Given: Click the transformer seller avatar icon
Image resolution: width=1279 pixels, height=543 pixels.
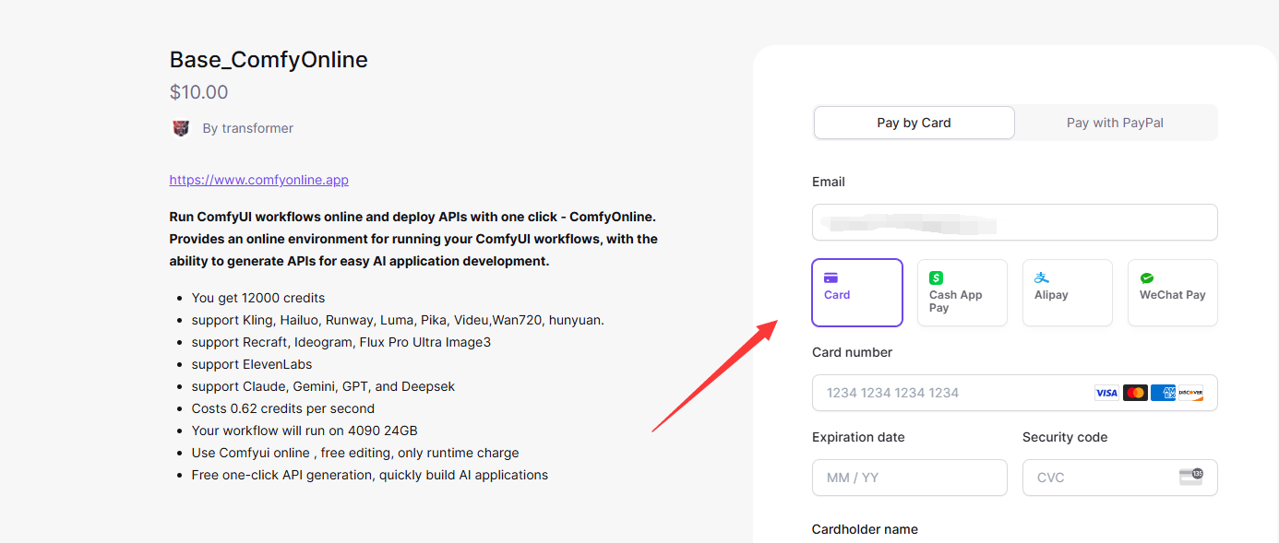Looking at the screenshot, I should point(181,128).
